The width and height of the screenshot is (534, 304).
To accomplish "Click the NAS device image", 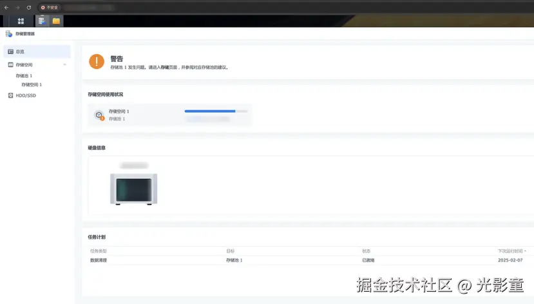I will tap(133, 189).
